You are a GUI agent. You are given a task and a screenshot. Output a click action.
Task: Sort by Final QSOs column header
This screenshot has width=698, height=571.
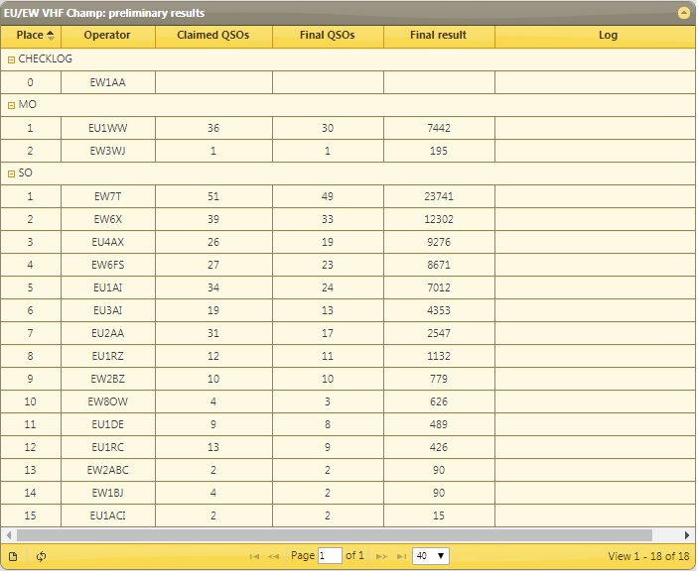click(x=327, y=36)
